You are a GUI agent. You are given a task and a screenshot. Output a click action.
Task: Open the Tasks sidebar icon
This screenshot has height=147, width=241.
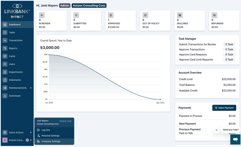(x=5, y=32)
